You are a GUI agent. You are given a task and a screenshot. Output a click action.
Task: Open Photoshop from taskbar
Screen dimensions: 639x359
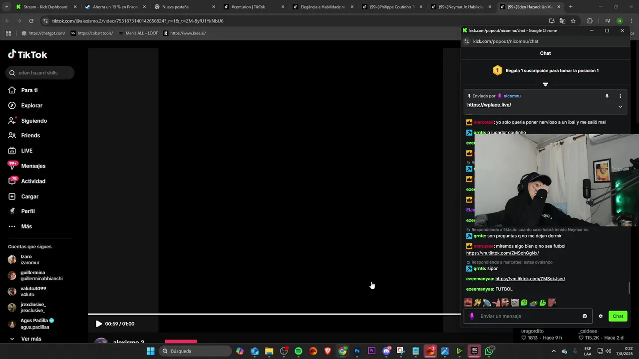(357, 351)
